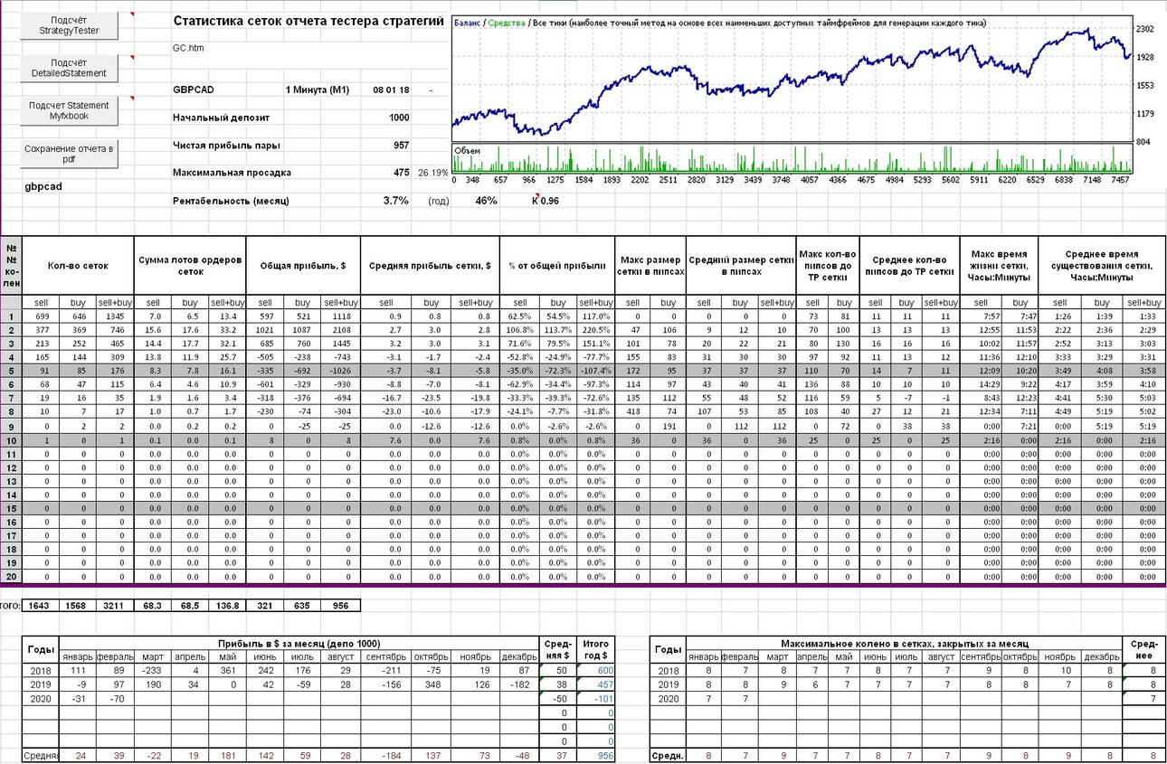
Task: Select the 2020 yearly total -101
Action: [598, 699]
